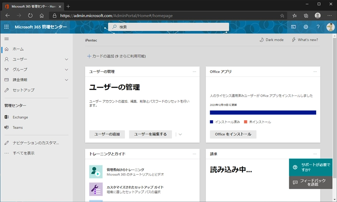Click the ユーザーを編集する button
The width and height of the screenshot is (337, 202).
[150, 134]
